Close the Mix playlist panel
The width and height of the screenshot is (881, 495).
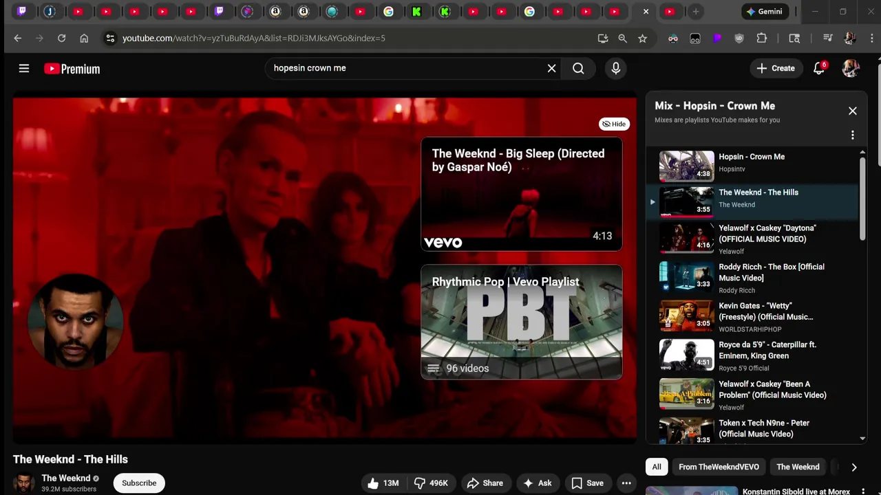pyautogui.click(x=852, y=111)
